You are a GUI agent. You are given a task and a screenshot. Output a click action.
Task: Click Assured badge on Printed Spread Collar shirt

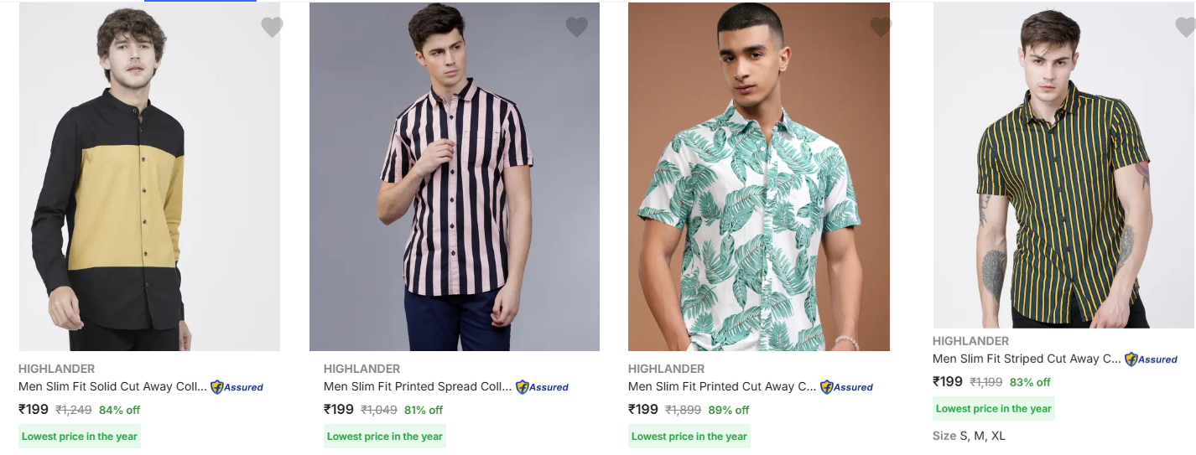coord(542,387)
